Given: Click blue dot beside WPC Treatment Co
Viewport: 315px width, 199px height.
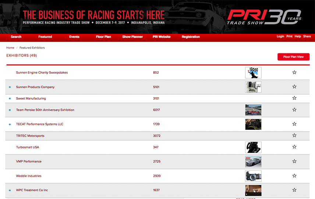Looking at the screenshot, I should 10,191.
